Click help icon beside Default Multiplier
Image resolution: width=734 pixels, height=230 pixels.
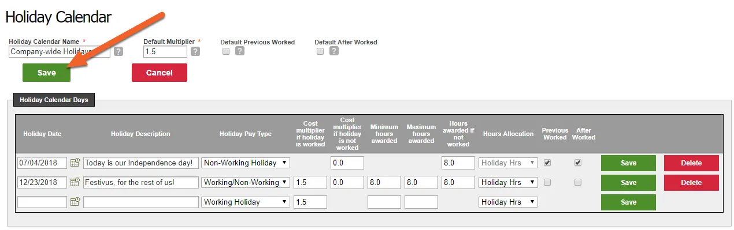click(x=195, y=51)
